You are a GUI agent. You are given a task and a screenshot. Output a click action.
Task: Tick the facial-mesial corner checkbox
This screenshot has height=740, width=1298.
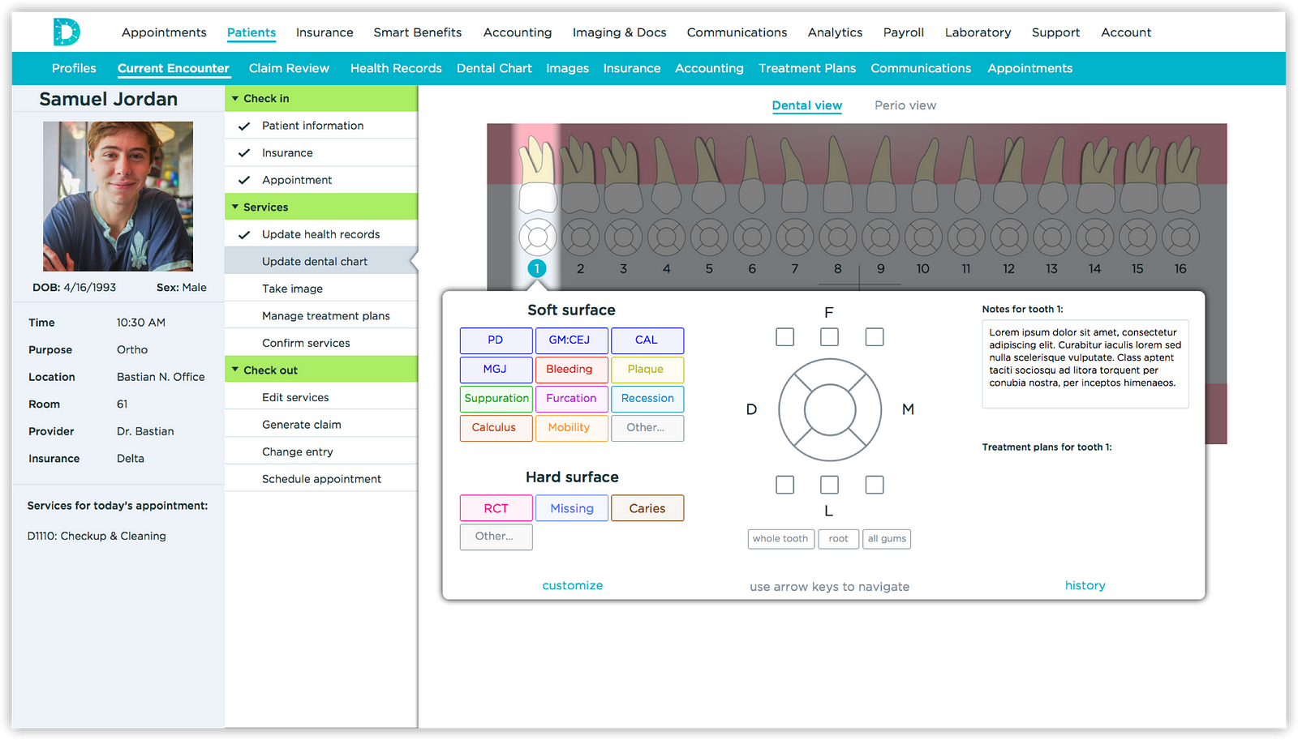tap(874, 336)
